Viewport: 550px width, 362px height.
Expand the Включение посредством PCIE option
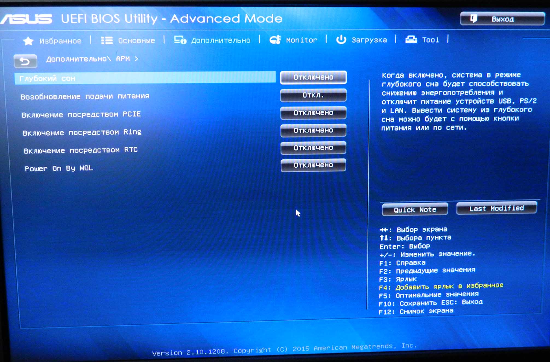tap(313, 113)
